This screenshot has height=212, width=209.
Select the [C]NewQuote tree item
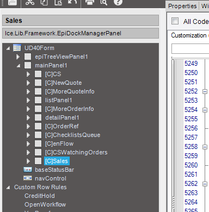point(63,83)
